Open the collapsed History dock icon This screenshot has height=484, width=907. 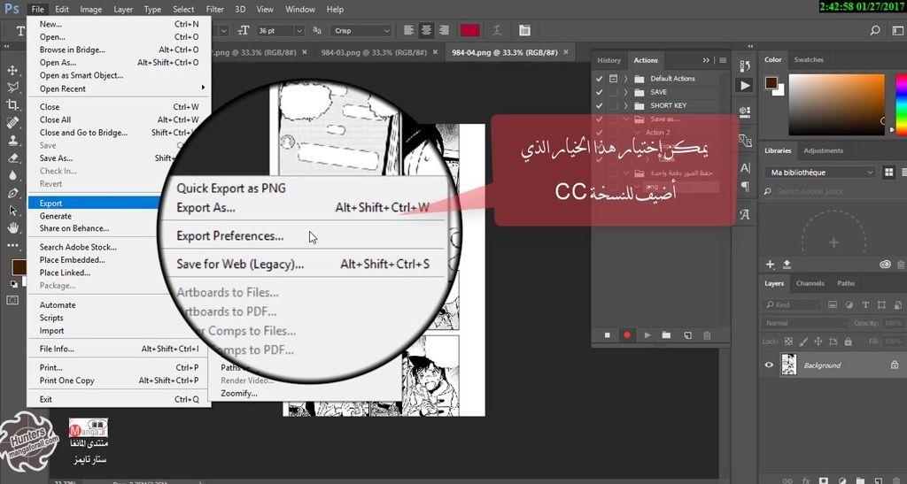(x=745, y=65)
